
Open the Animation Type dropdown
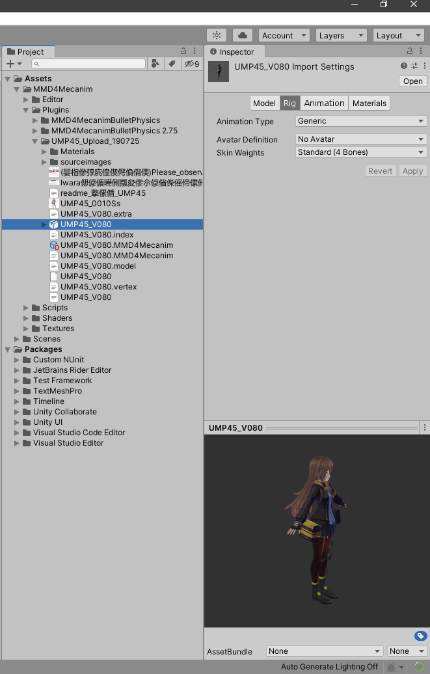(x=360, y=121)
